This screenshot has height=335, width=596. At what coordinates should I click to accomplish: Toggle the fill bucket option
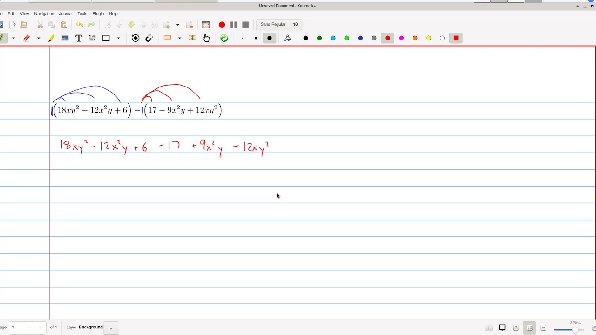[287, 38]
